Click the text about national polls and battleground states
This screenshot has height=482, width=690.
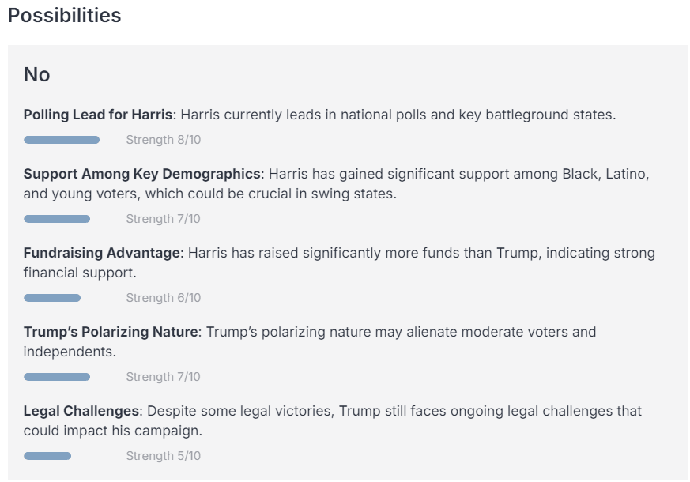pyautogui.click(x=398, y=115)
